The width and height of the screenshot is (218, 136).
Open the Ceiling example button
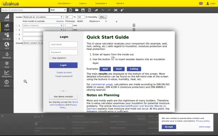(x=134, y=69)
